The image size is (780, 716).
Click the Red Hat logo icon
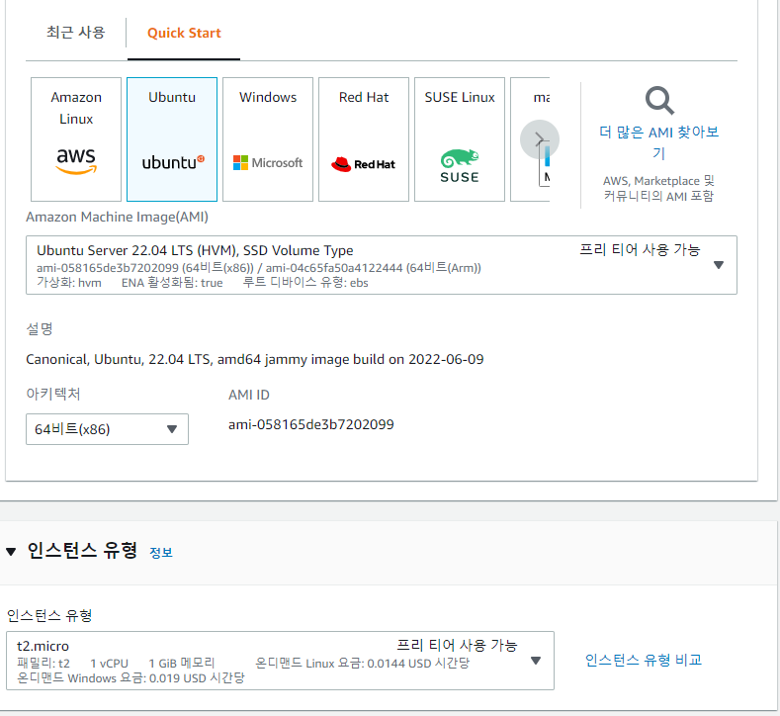click(x=363, y=164)
